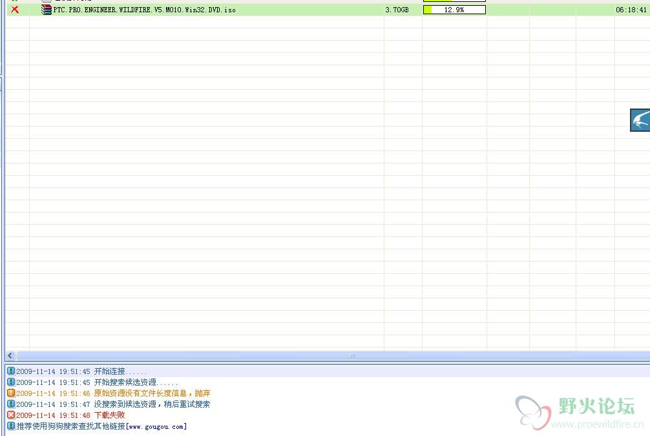Click the info icon beside 推荐使用狗狗搜索
Image resolution: width=650 pixels, height=436 pixels.
(x=11, y=426)
